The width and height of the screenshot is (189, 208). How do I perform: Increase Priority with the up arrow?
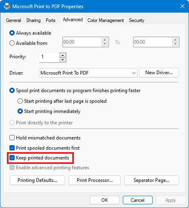62,55
